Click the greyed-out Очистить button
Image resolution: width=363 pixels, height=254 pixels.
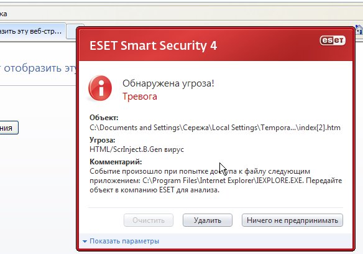(149, 220)
